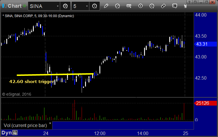Viewport: 218px width, 137px height.
Task: Open the time template clock icon
Action: pos(95,6)
